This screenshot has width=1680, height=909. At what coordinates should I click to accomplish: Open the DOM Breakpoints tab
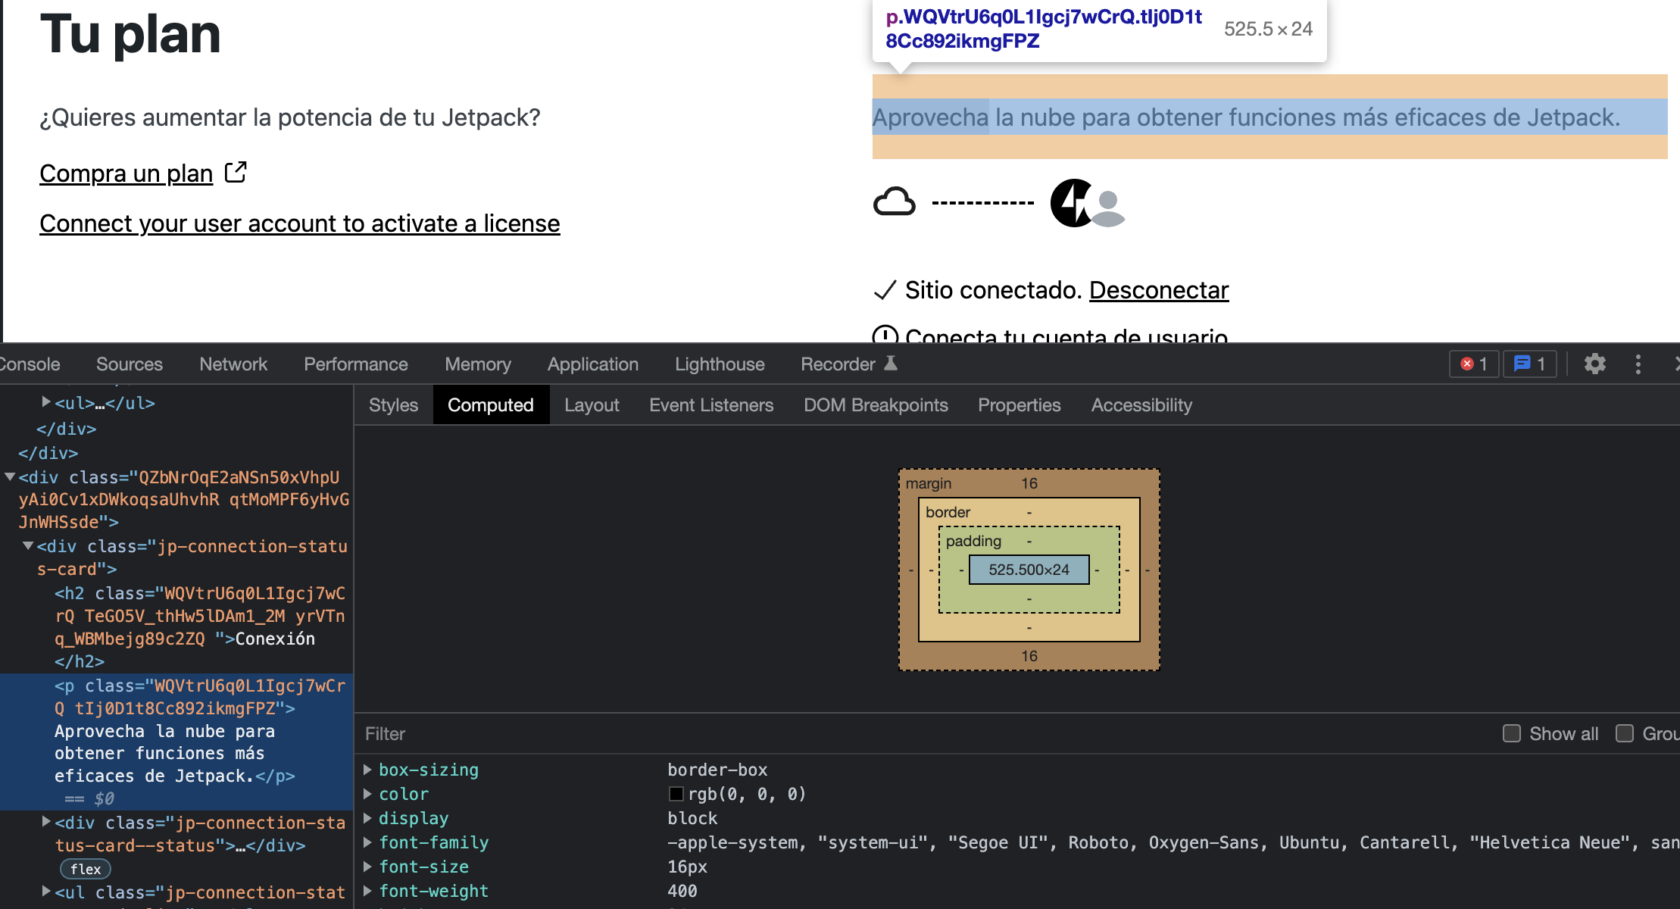click(876, 405)
